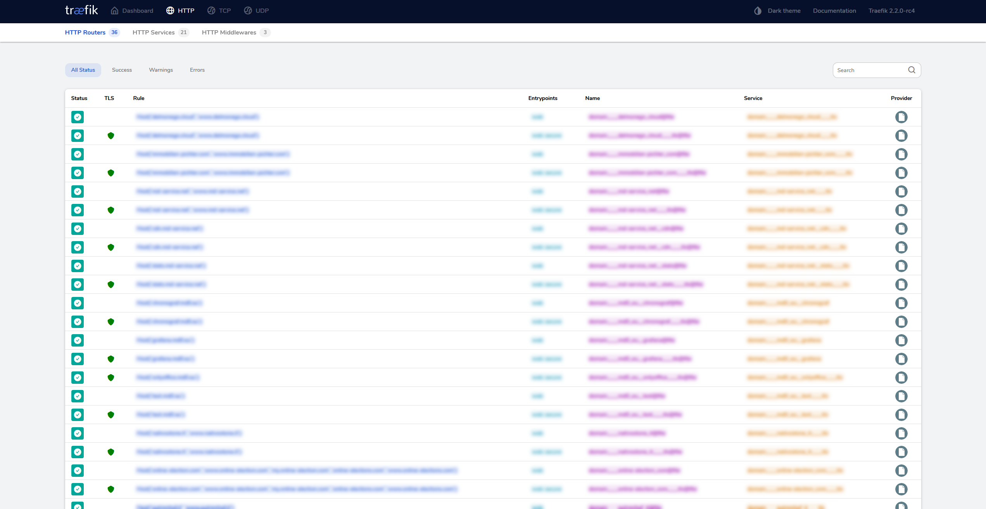This screenshot has height=509, width=986.
Task: Filter routers by Errors
Action: point(197,70)
